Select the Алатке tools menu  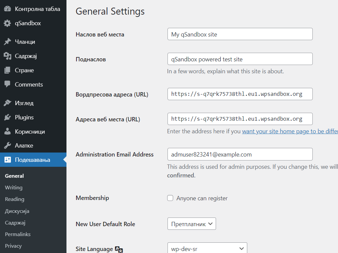click(x=33, y=146)
